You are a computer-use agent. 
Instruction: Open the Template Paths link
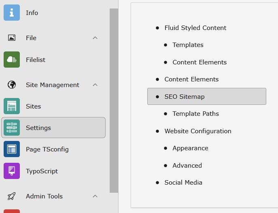pyautogui.click(x=196, y=114)
